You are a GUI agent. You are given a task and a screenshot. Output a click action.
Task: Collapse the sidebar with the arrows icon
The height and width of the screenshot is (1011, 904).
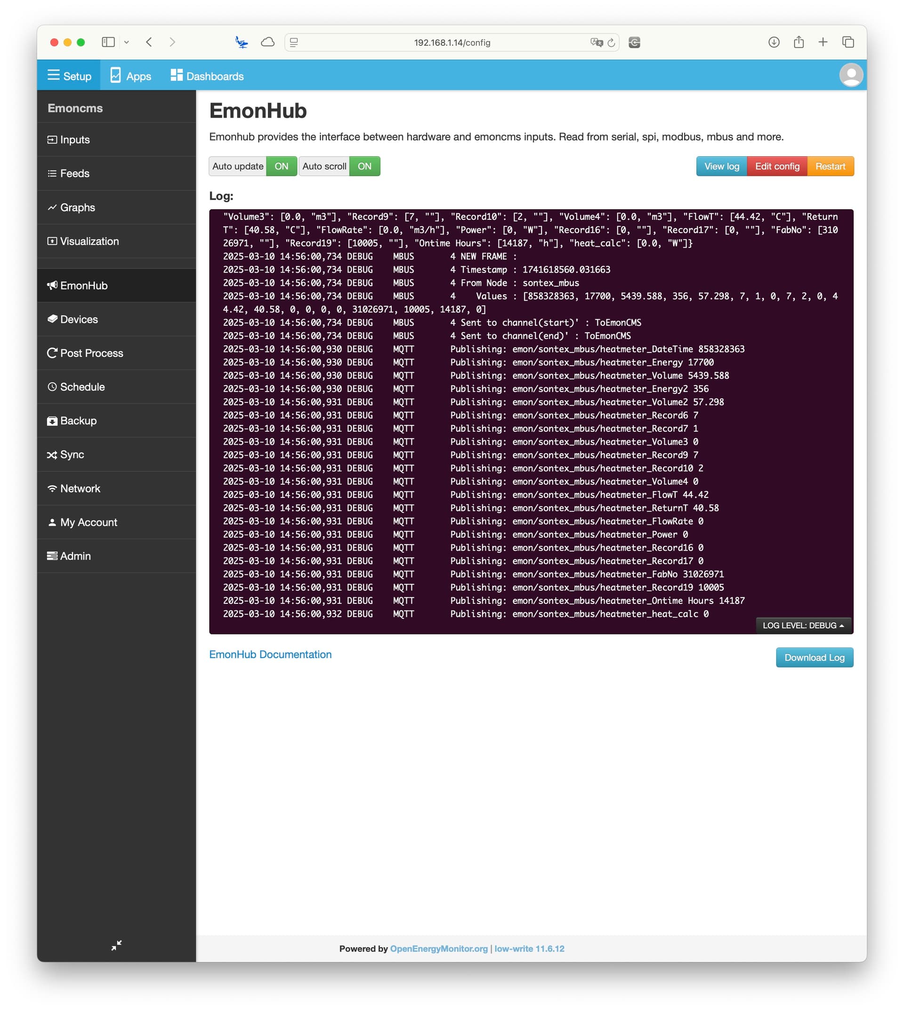click(116, 945)
